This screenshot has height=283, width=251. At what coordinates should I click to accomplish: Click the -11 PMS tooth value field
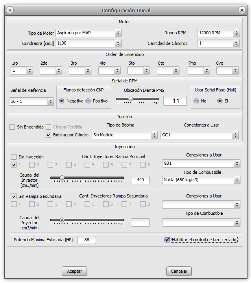(x=175, y=101)
